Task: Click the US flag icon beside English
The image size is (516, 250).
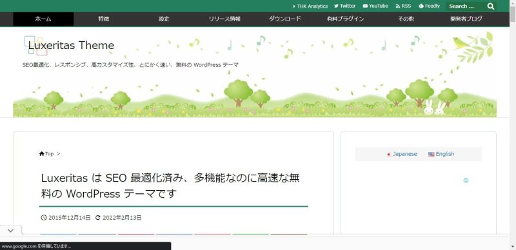Action: click(x=432, y=154)
